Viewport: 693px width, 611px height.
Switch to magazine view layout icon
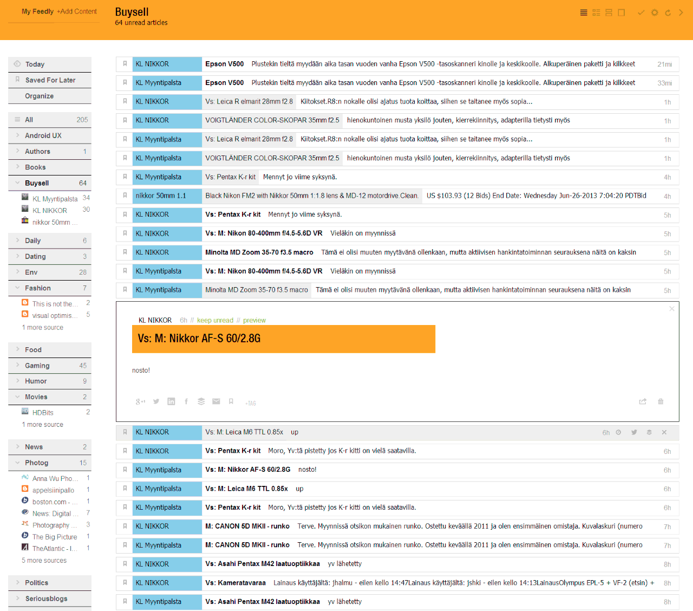[596, 12]
